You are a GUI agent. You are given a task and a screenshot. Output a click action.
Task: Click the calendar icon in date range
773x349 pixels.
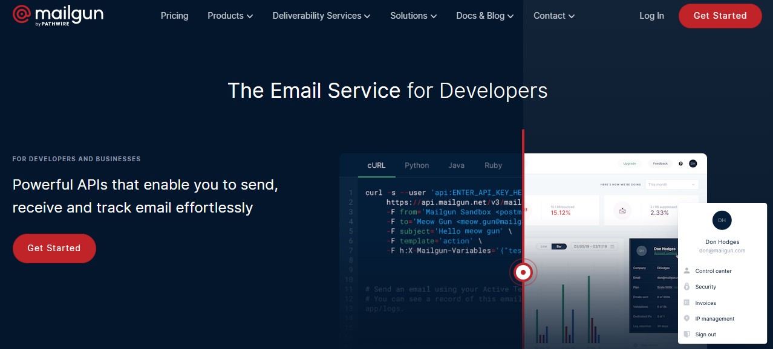click(613, 246)
